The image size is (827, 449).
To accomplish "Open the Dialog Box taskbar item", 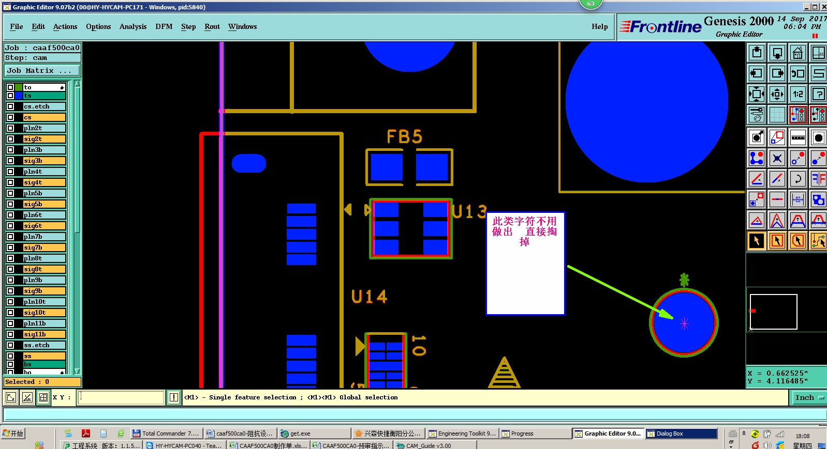I will (x=682, y=433).
